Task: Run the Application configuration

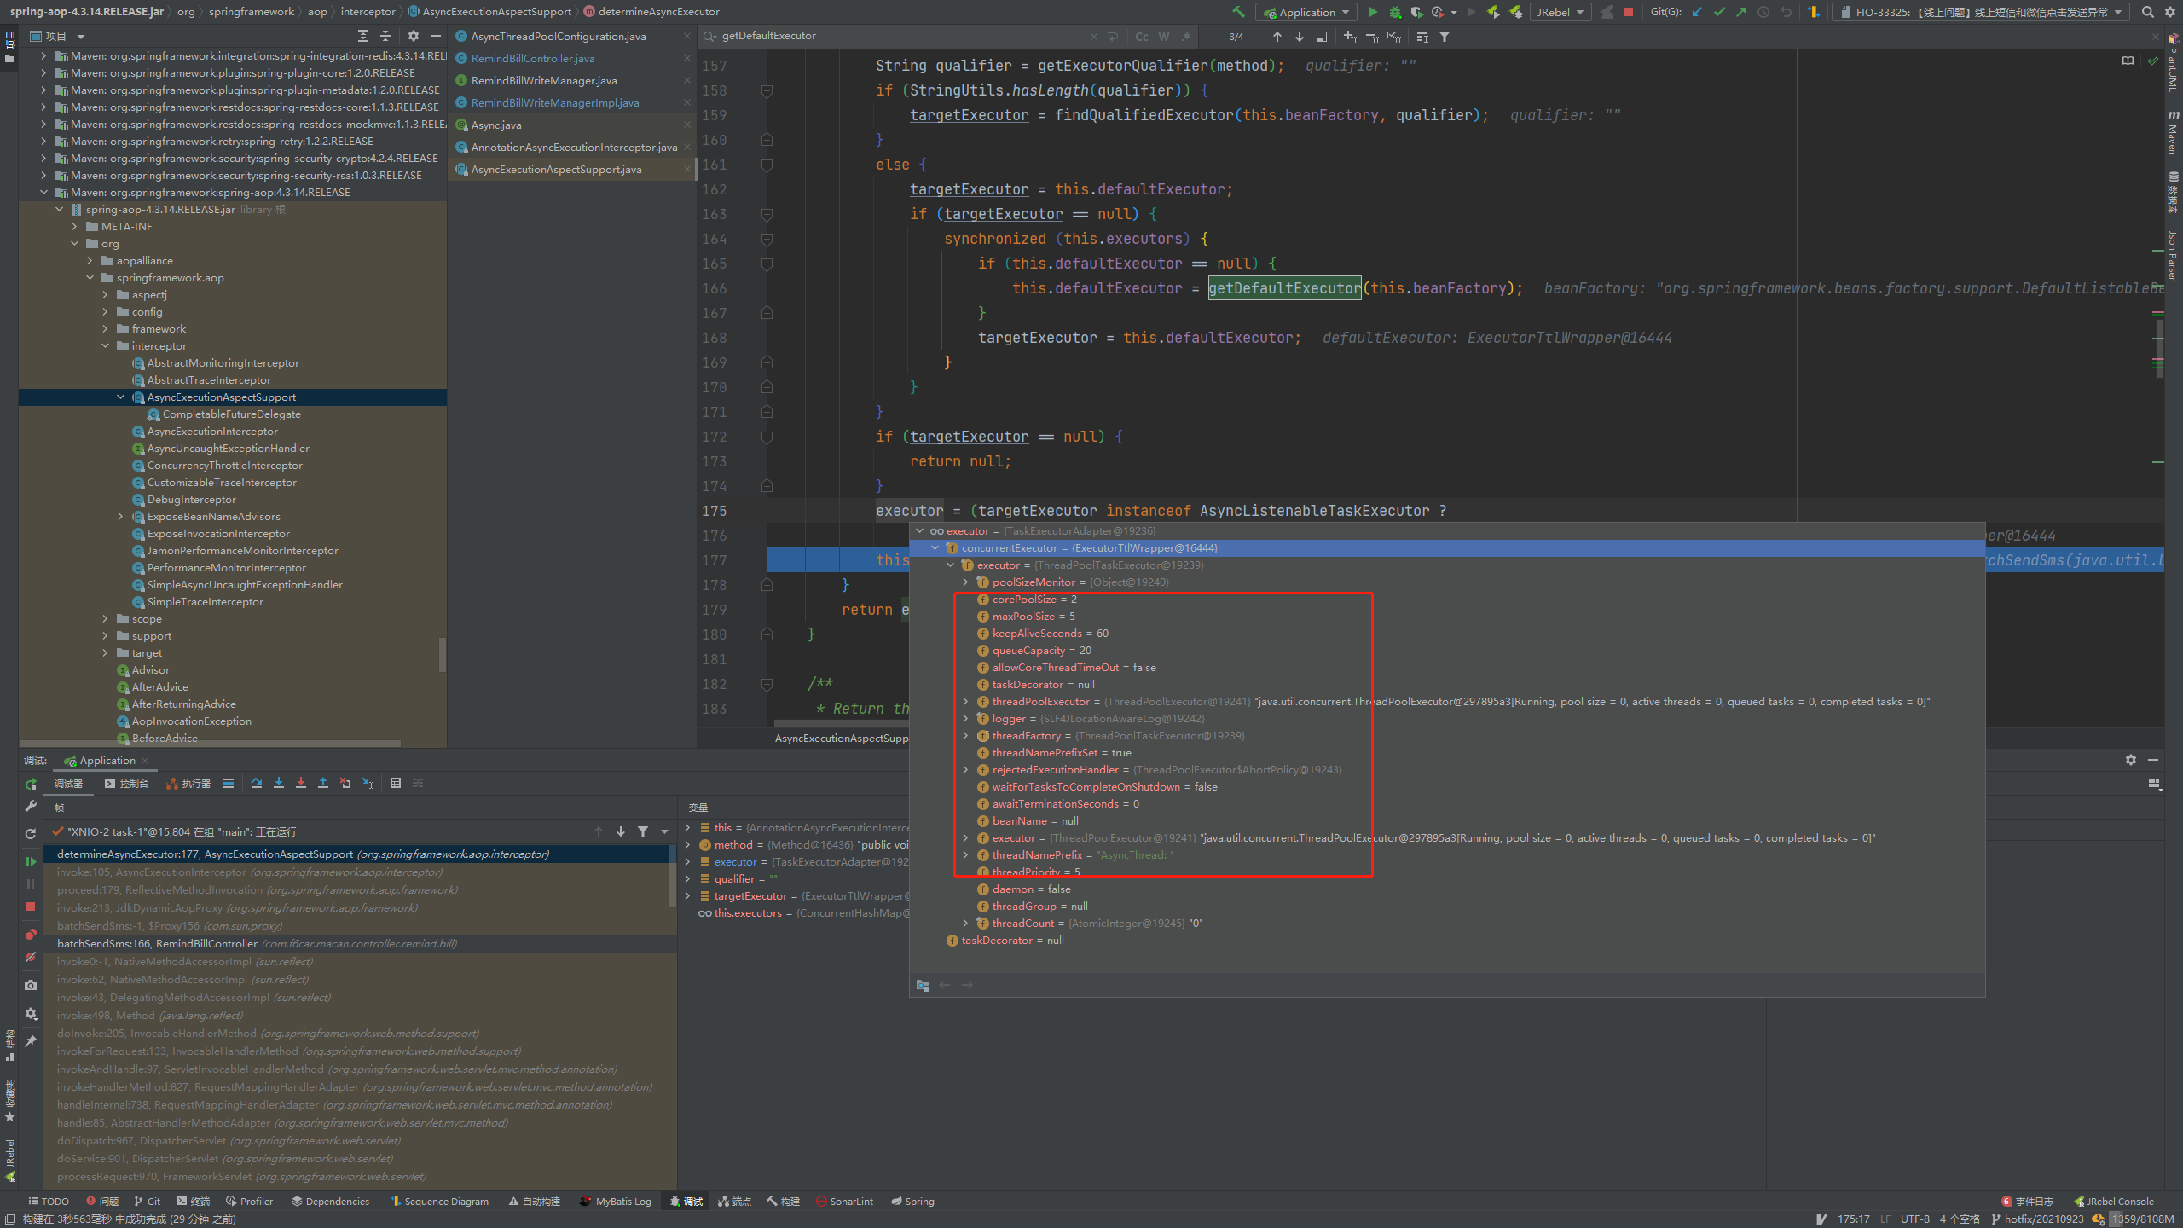Action: (1373, 12)
